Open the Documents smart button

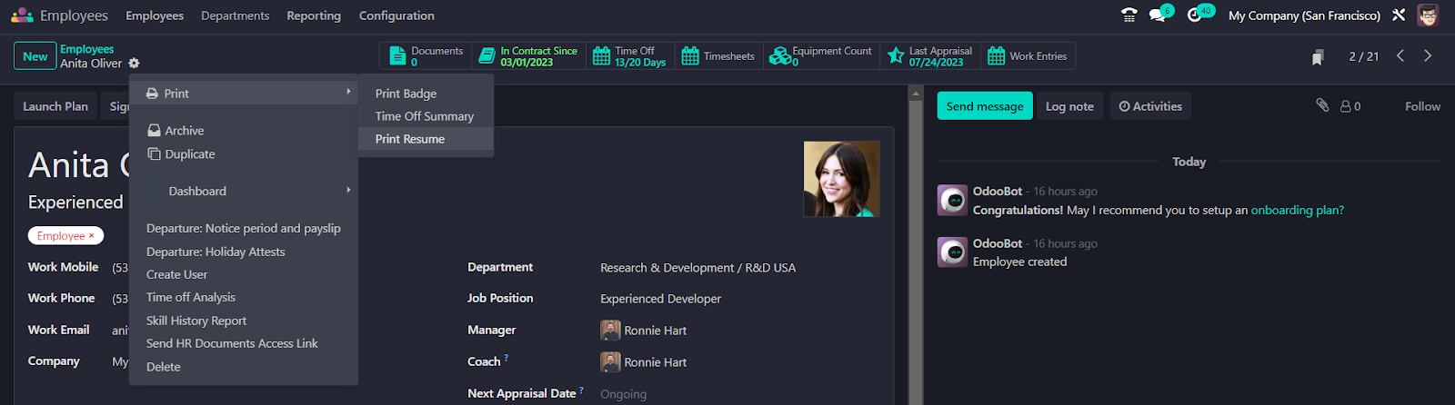pyautogui.click(x=426, y=56)
